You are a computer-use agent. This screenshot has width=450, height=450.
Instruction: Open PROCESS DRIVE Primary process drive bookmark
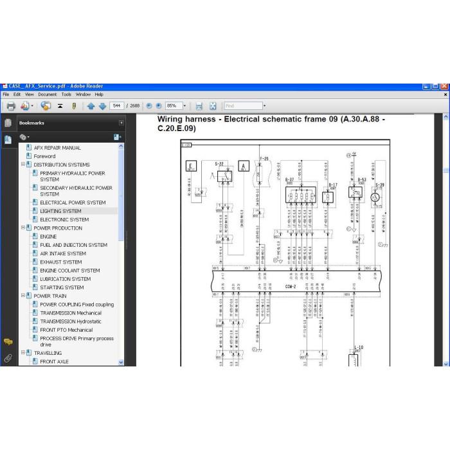click(76, 341)
